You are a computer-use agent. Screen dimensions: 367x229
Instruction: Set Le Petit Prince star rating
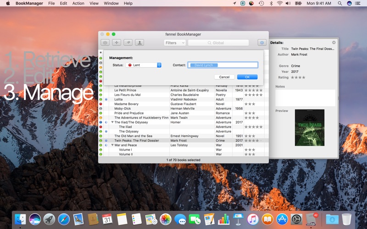[254, 90]
